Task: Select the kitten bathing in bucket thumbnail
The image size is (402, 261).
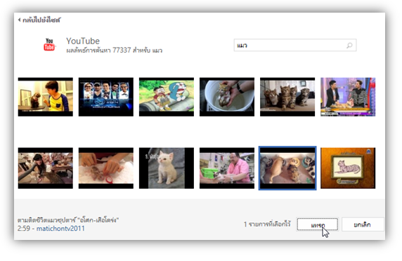Action: pyautogui.click(x=227, y=97)
